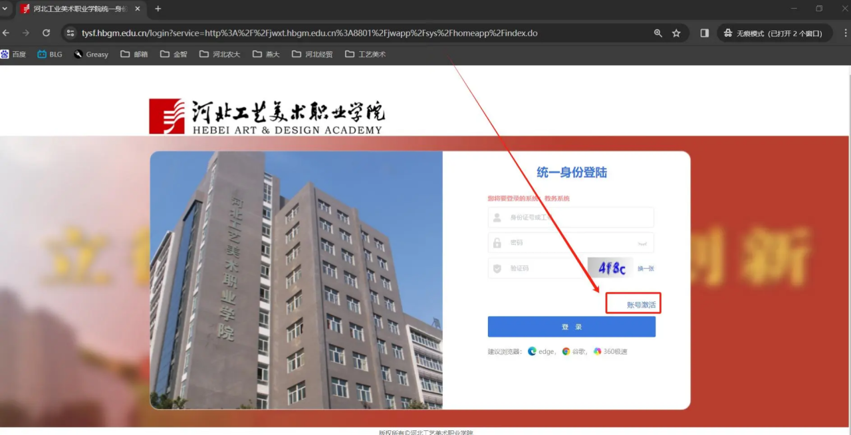Screen dimensions: 851x435
Task: Open the 河北农大 bookmark folder
Action: click(219, 54)
